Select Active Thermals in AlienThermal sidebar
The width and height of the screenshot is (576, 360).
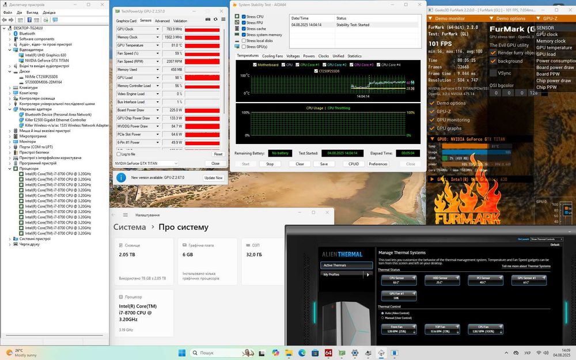tap(346, 265)
